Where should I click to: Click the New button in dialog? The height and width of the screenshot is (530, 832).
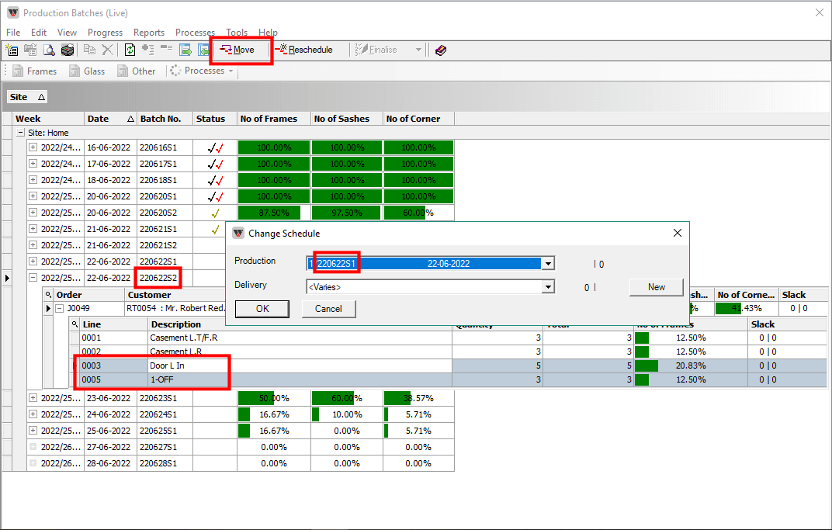[656, 287]
